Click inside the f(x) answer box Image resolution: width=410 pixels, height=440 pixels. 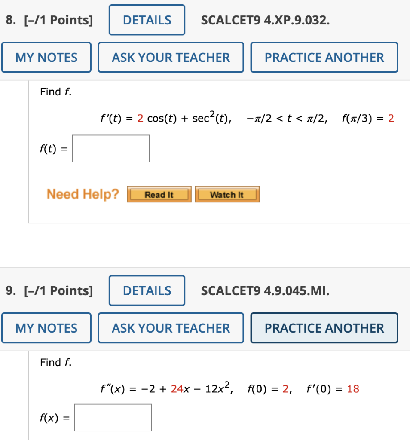point(113,417)
